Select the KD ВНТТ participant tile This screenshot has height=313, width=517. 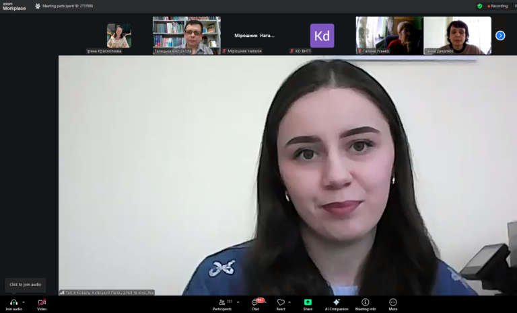(x=322, y=36)
